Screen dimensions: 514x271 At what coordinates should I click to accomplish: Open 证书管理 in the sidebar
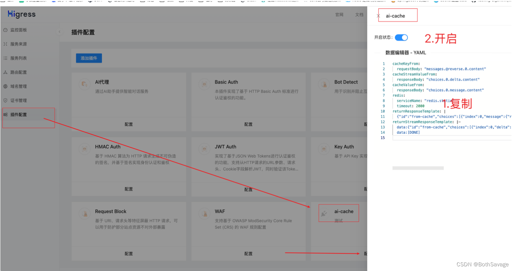click(x=18, y=100)
